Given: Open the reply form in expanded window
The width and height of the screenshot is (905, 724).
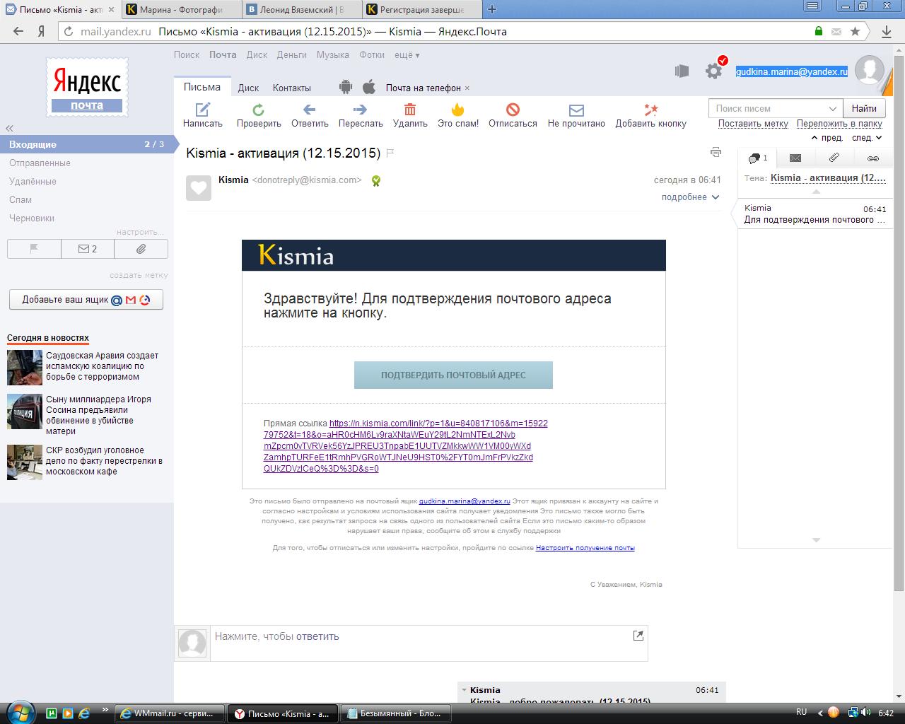Looking at the screenshot, I should 638,636.
